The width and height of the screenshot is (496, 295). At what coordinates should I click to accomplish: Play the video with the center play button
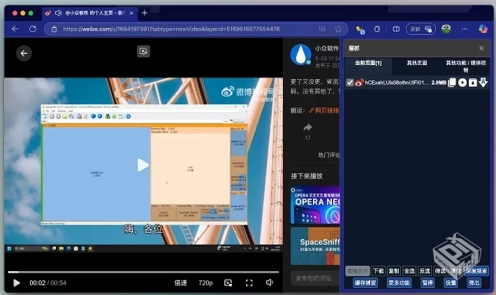coord(143,165)
